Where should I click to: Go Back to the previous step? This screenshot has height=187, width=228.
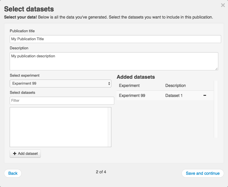click(13, 173)
